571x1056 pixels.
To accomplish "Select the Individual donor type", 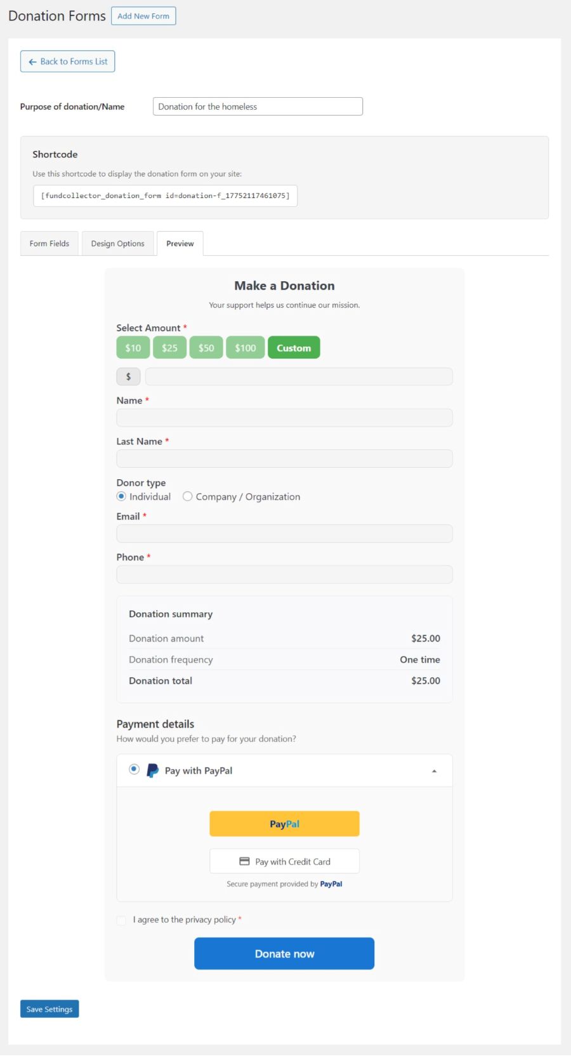I will click(x=121, y=496).
